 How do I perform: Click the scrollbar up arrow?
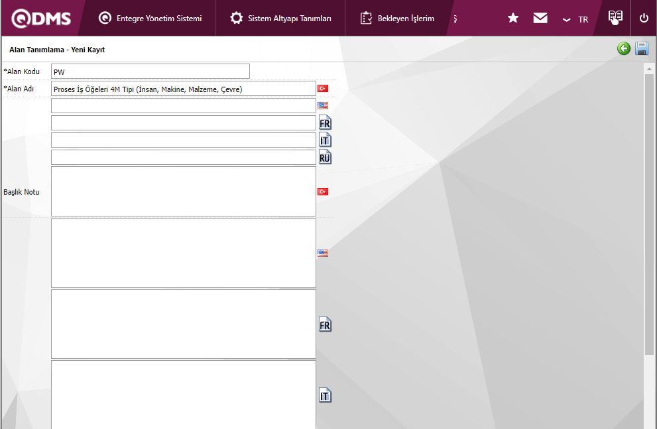pyautogui.click(x=649, y=69)
